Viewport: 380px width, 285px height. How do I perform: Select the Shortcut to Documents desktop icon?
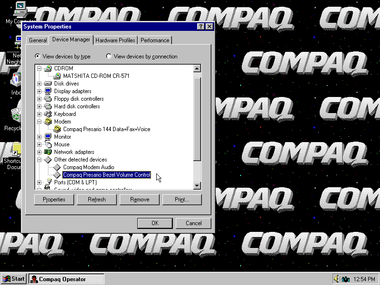(x=16, y=149)
